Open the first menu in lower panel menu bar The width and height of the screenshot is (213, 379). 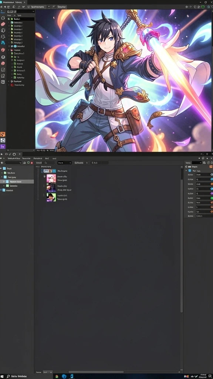point(14,158)
